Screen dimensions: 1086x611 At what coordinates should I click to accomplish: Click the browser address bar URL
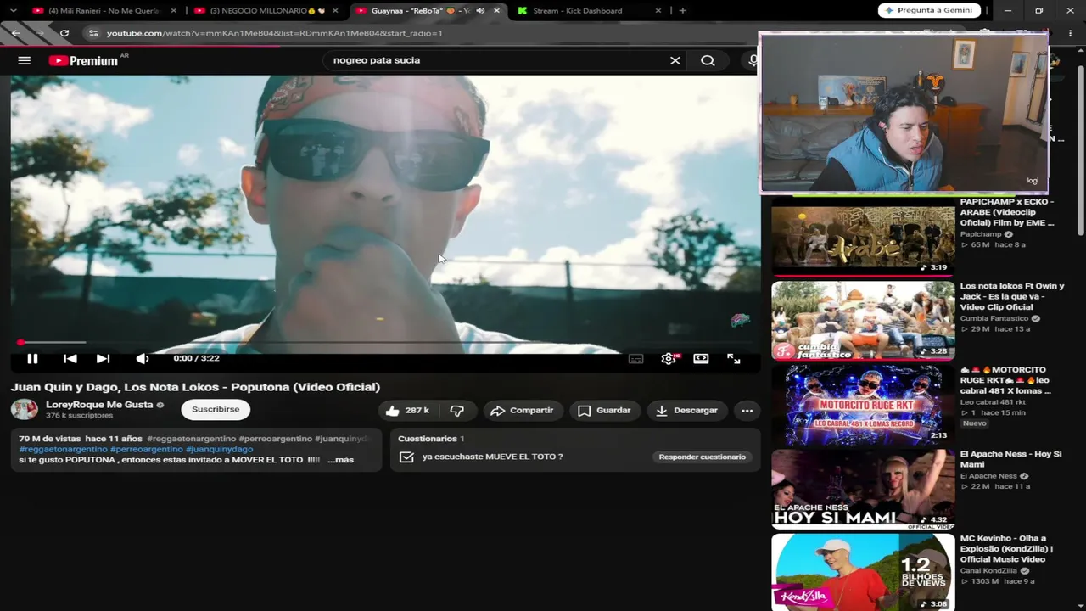point(275,33)
